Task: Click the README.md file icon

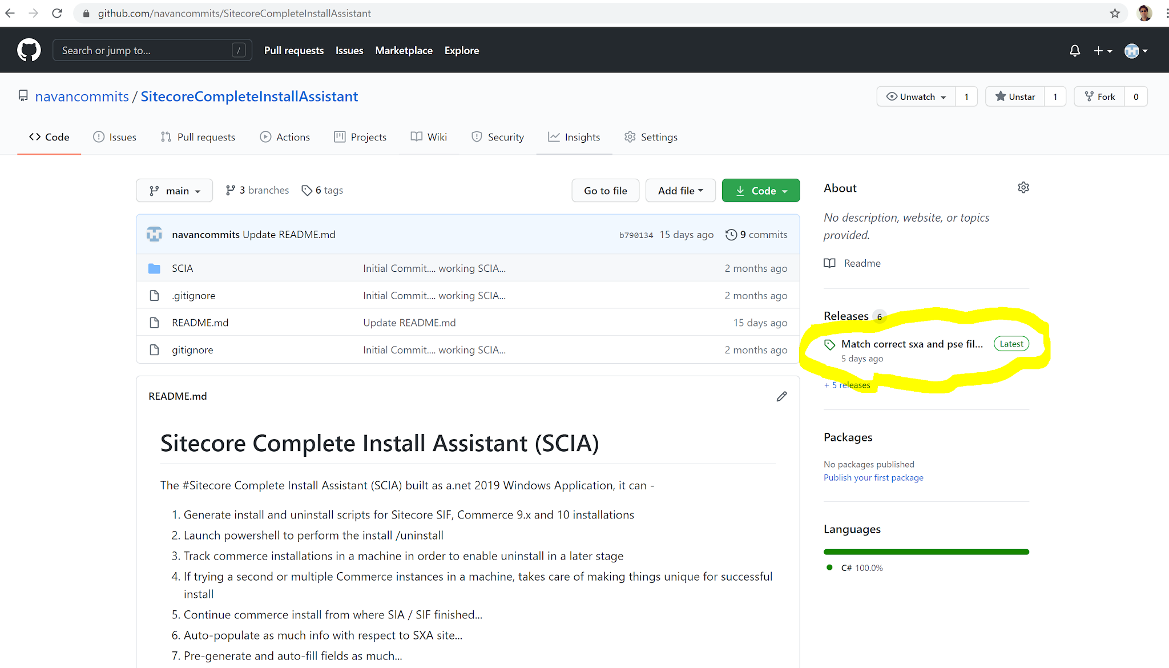Action: pos(154,323)
